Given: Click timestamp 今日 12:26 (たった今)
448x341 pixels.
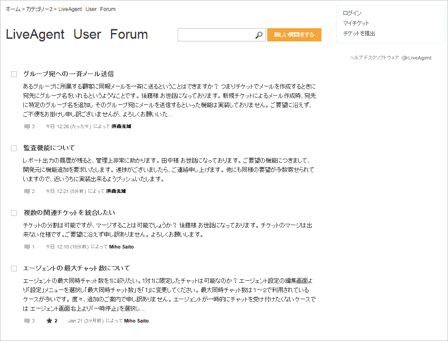Looking at the screenshot, I should (69, 126).
